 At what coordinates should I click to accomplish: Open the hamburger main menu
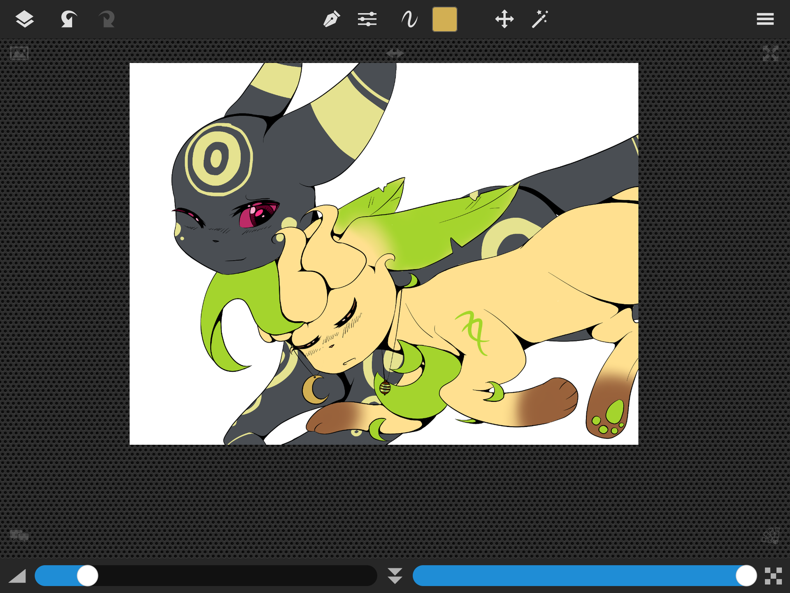point(765,19)
